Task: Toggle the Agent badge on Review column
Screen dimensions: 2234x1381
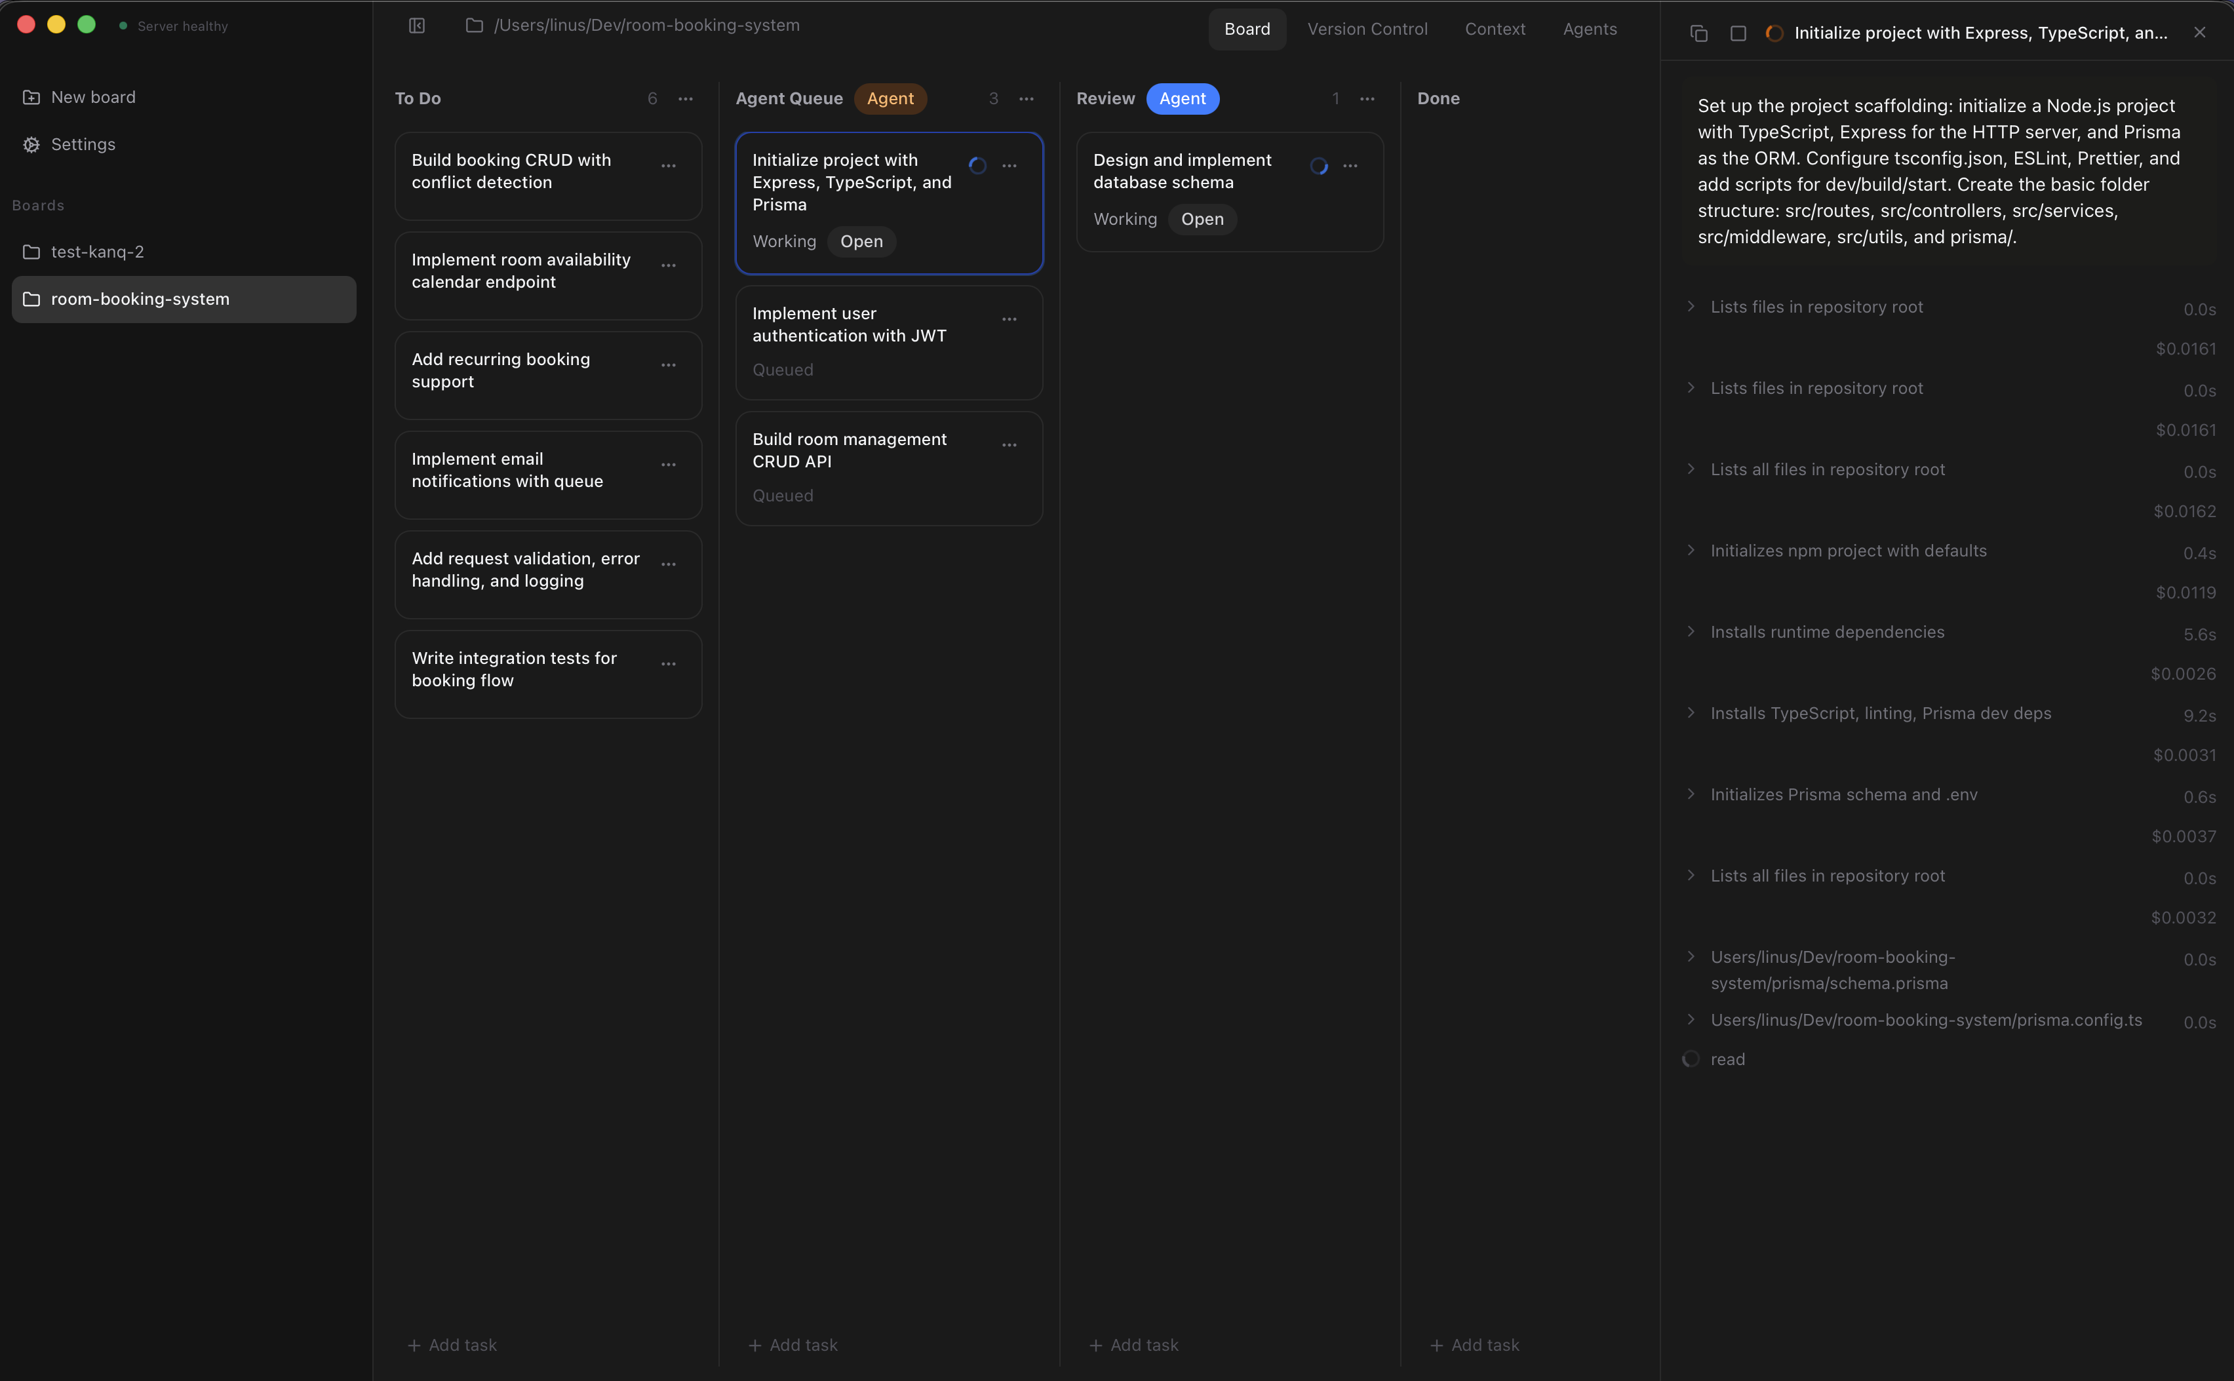Action: 1182,98
